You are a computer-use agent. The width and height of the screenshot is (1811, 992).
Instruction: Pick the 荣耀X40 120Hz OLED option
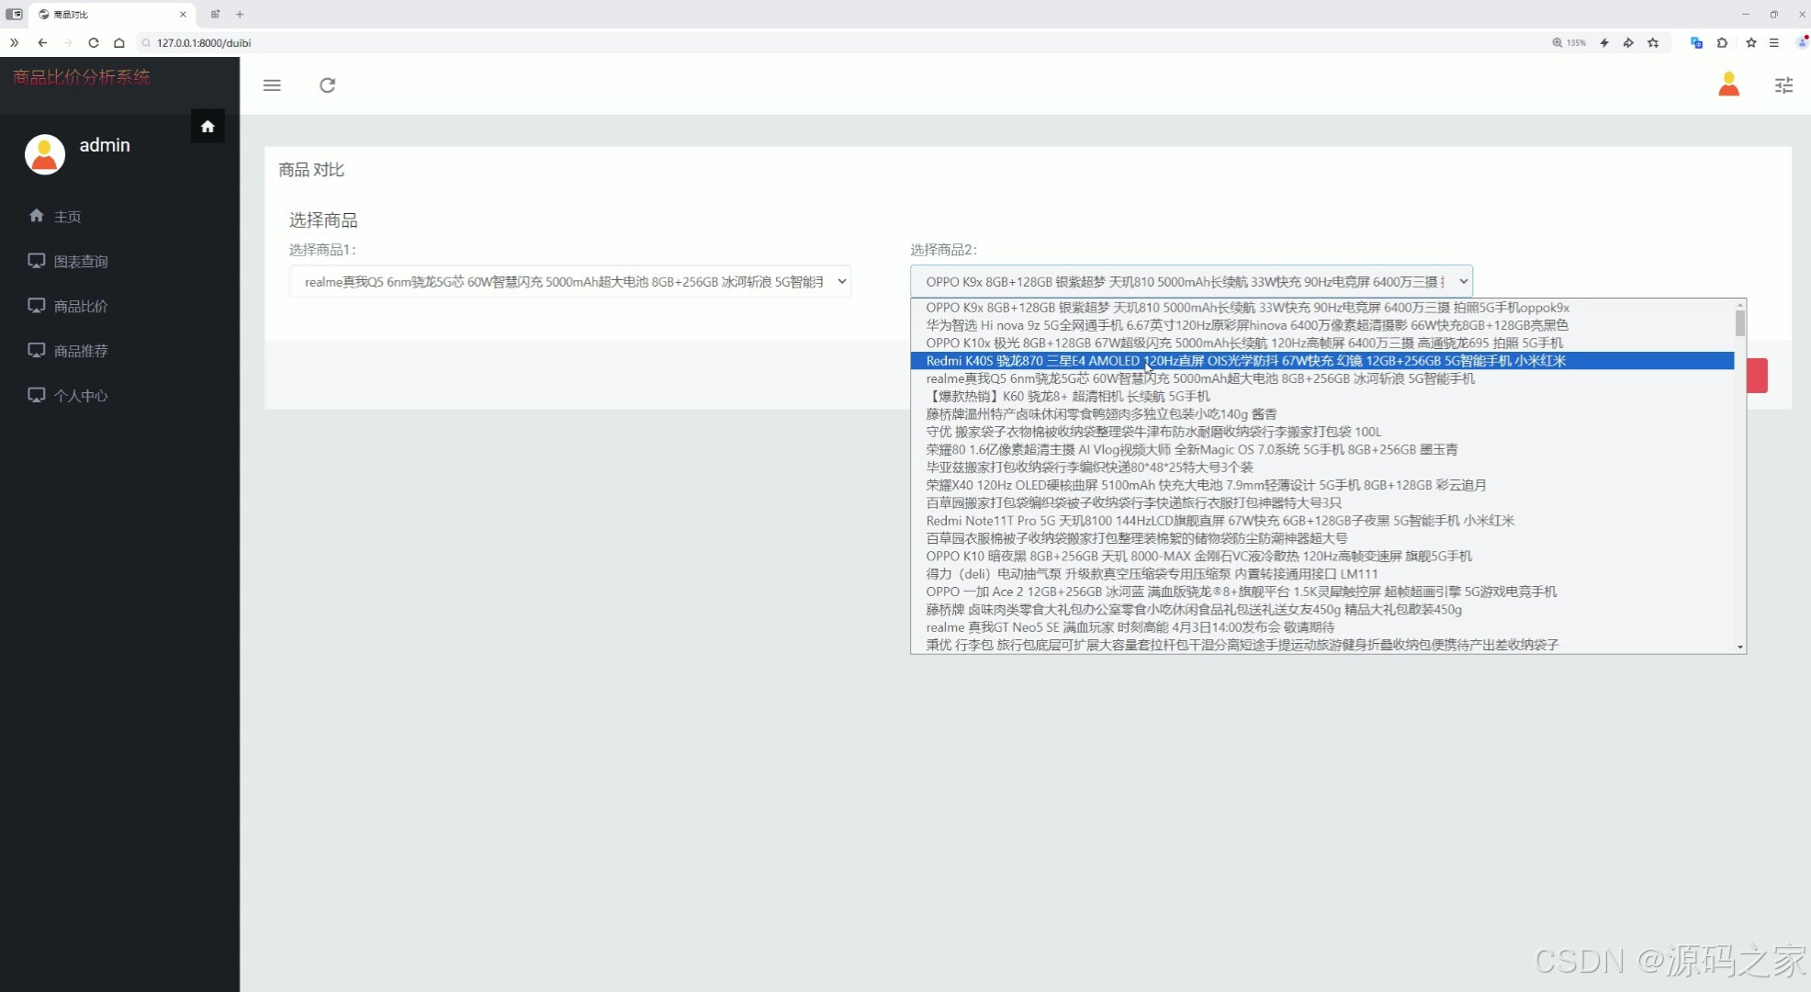pos(1322,485)
